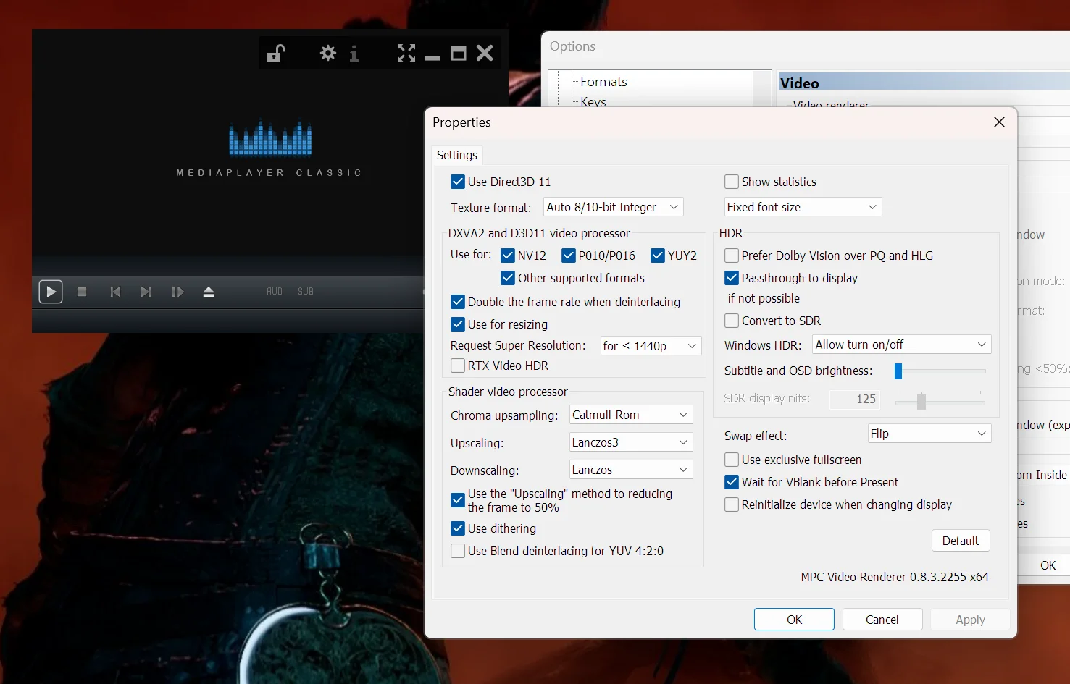
Task: Open the Windows HDR dropdown
Action: [901, 345]
